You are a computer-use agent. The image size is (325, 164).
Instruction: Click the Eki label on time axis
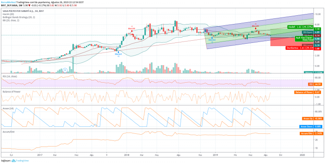coord(281,155)
